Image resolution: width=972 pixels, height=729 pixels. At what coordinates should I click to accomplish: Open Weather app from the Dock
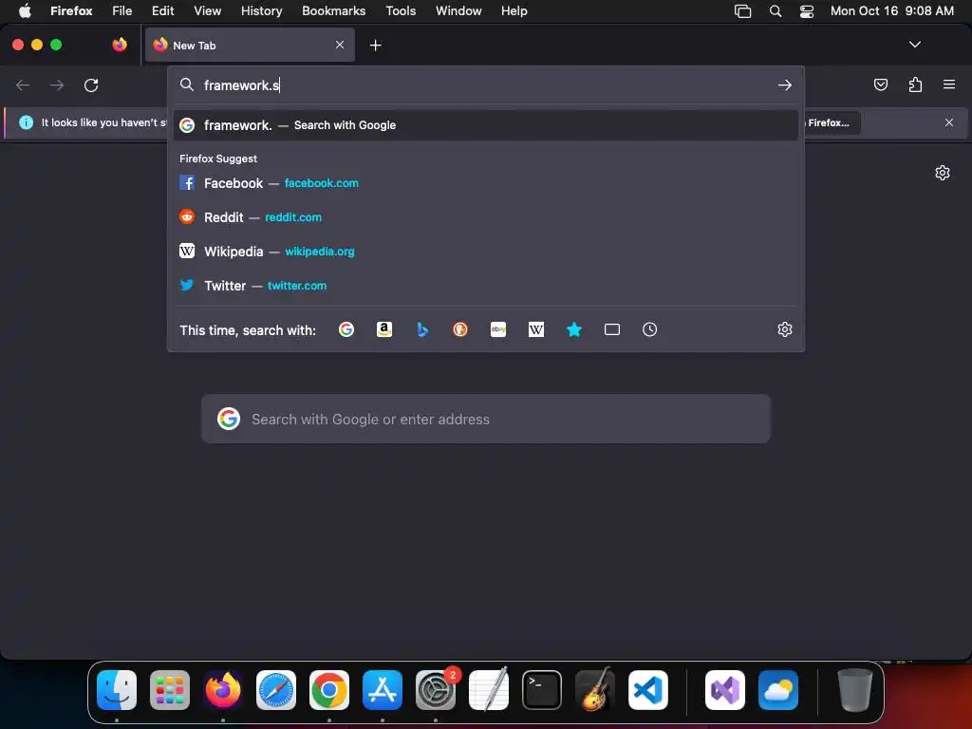coord(778,690)
